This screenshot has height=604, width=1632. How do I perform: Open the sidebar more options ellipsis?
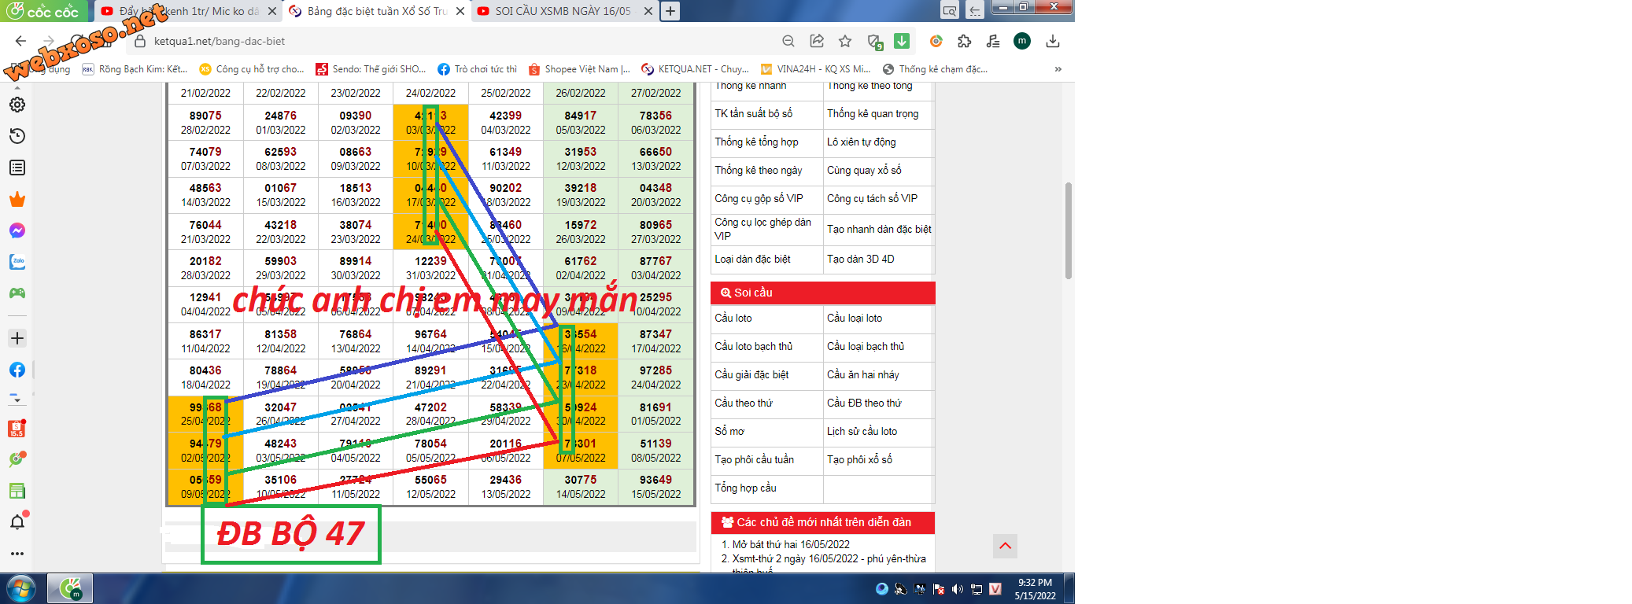tap(17, 554)
